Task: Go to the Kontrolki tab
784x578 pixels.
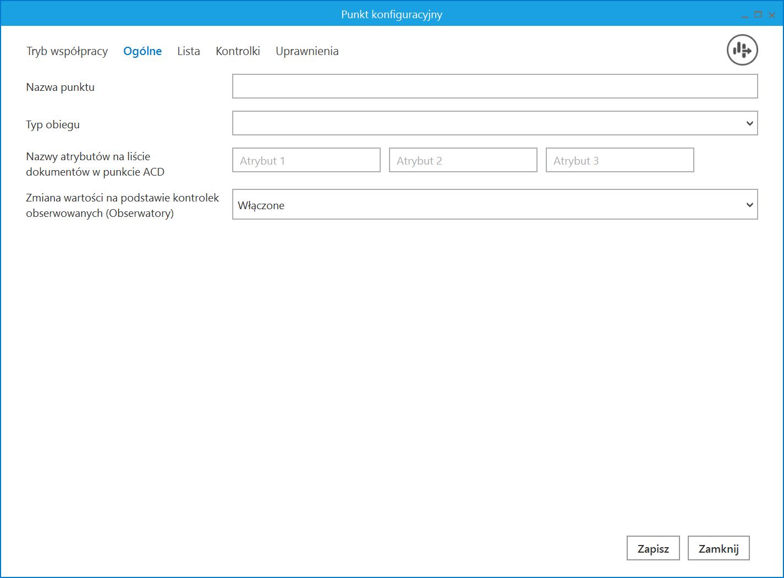Action: 238,51
